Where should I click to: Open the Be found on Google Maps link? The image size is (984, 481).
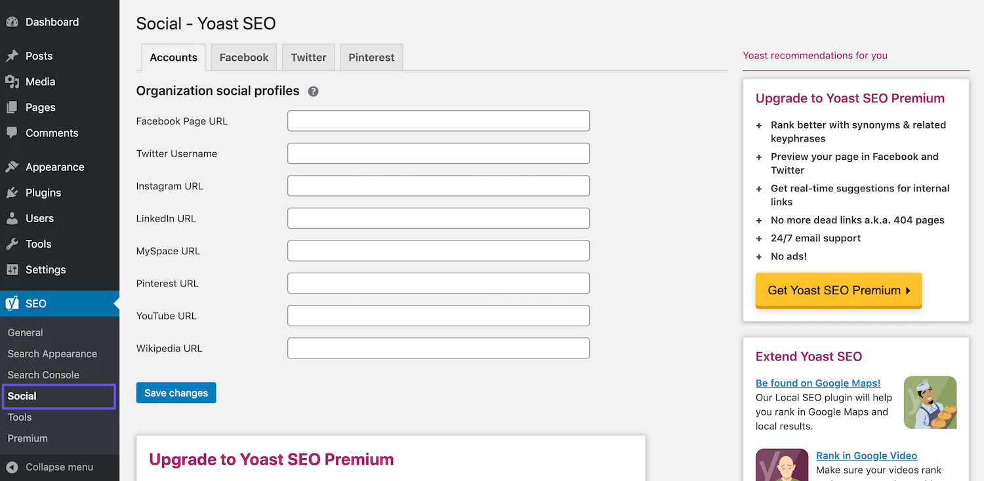(x=817, y=383)
